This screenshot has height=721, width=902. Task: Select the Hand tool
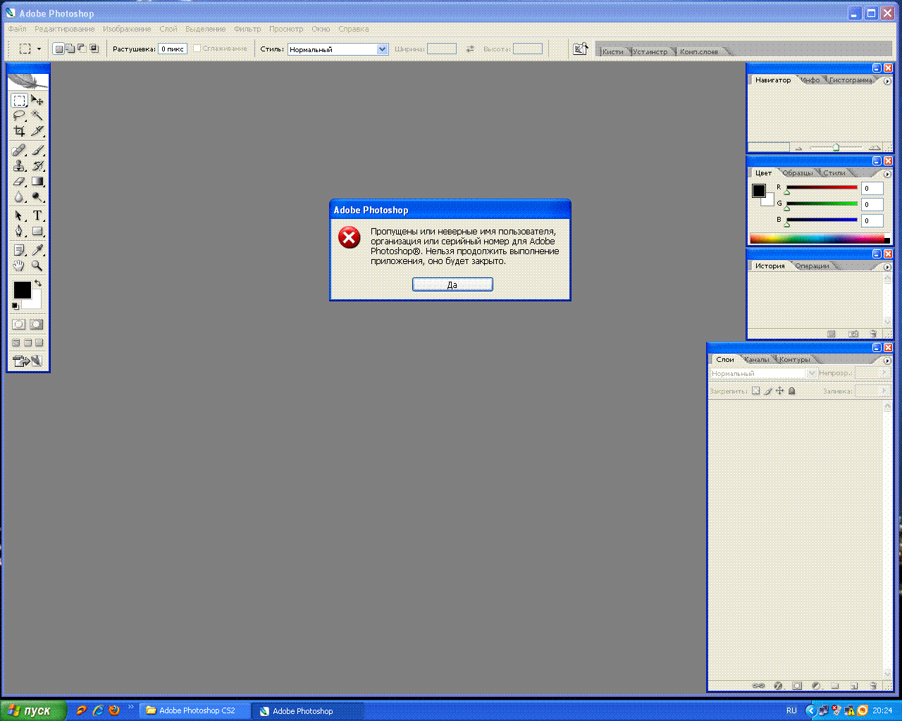pos(19,266)
